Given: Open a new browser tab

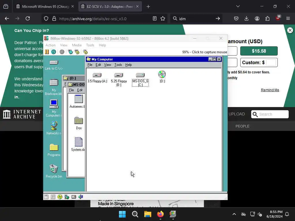Looking at the screenshot, I should click(148, 7).
